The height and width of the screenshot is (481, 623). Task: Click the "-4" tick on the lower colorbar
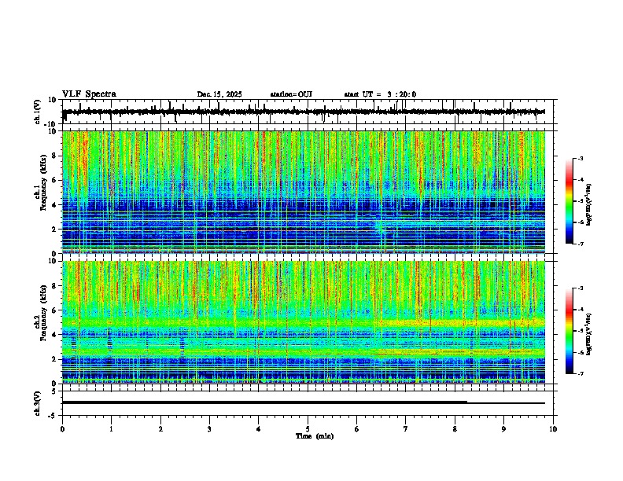[581, 310]
